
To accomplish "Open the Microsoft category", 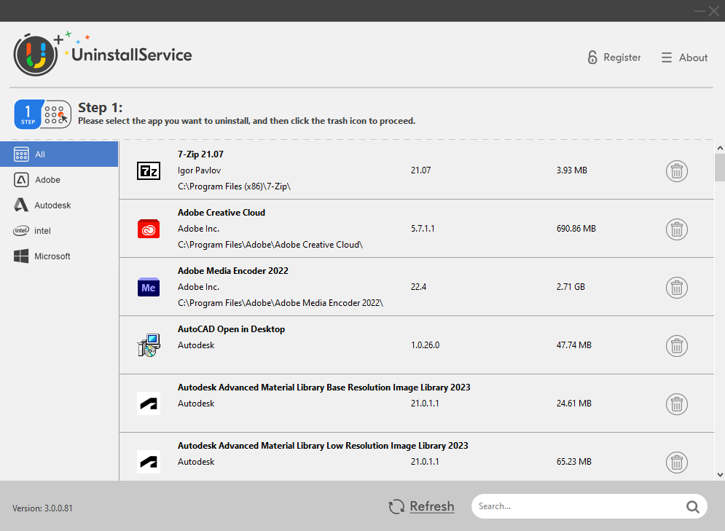I will [59, 256].
